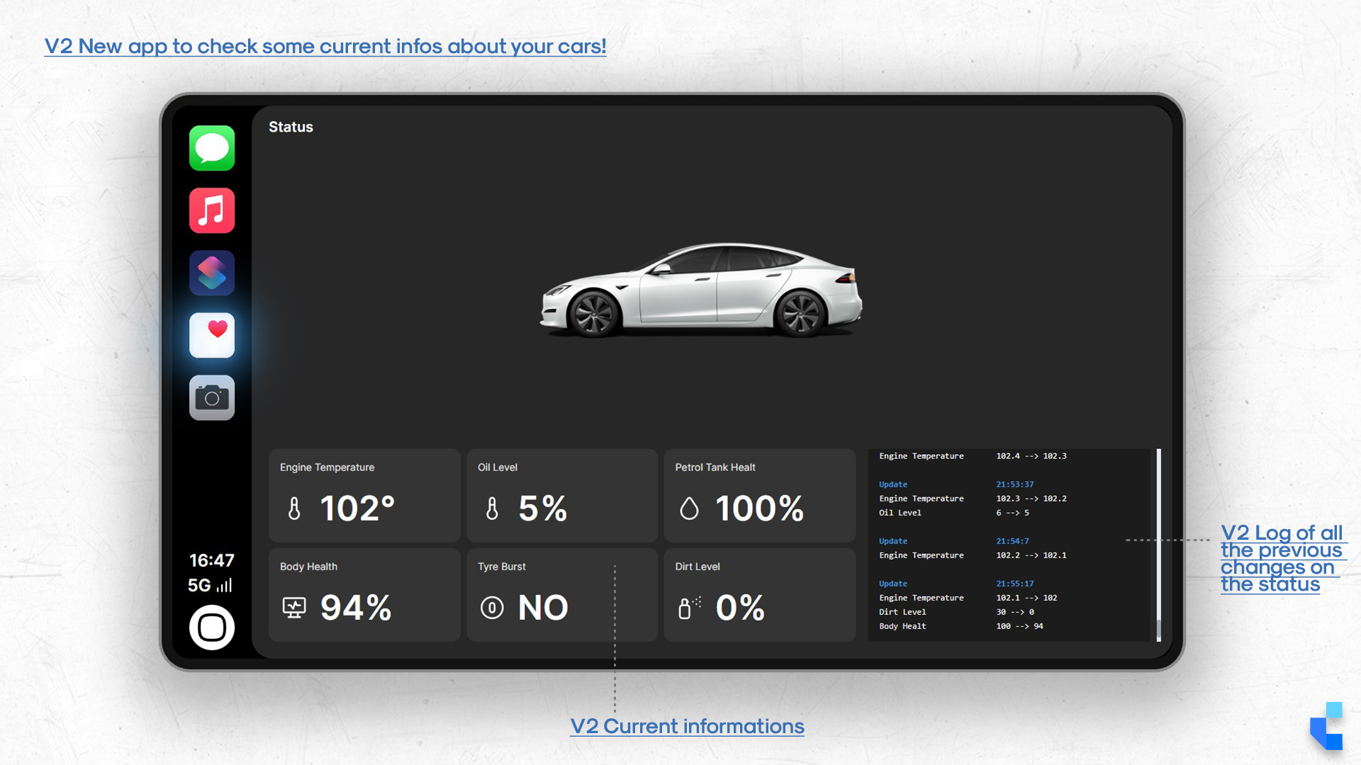Screen dimensions: 1361x765
Task: Open the V2 New app headline link
Action: [x=325, y=46]
